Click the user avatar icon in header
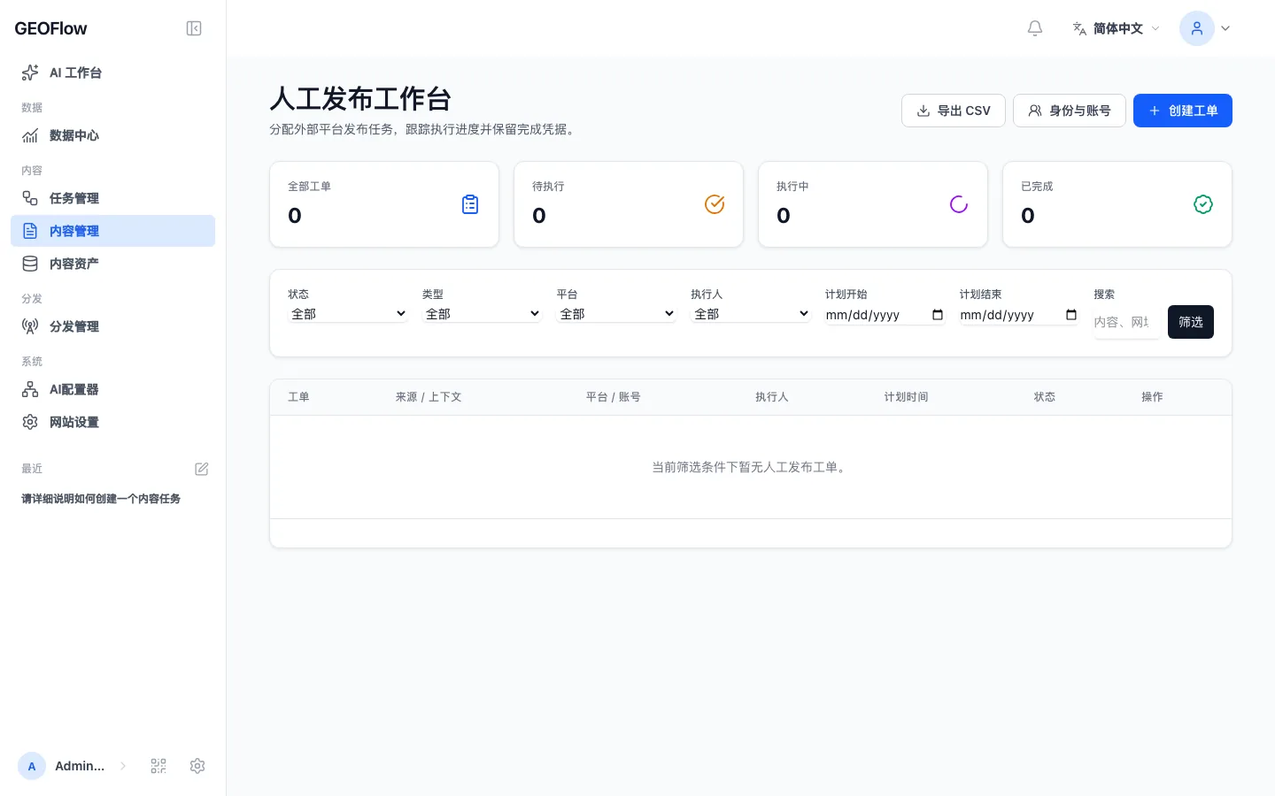Image resolution: width=1275 pixels, height=796 pixels. [x=1197, y=28]
